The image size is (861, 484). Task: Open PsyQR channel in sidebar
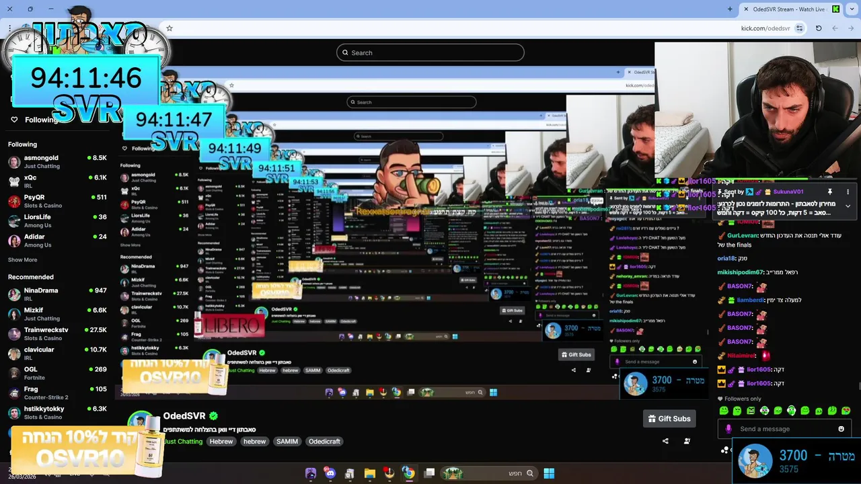click(x=57, y=201)
